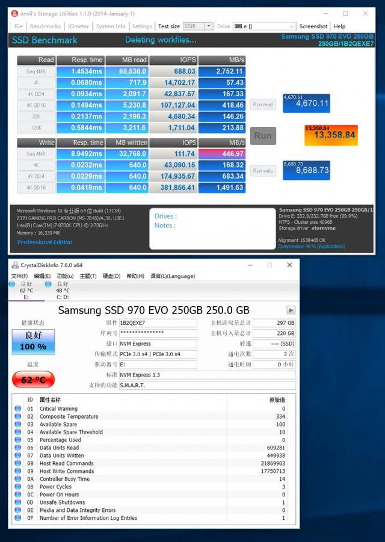Open 硬盘(D) menu in CrystalDiskInfo
Image resolution: width=385 pixels, height=542 pixels.
(111, 276)
